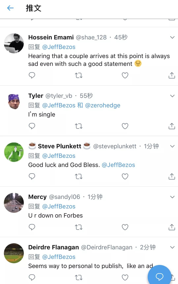Like Tyler's tweet
Screen dimensions: 178x284
click(x=125, y=126)
